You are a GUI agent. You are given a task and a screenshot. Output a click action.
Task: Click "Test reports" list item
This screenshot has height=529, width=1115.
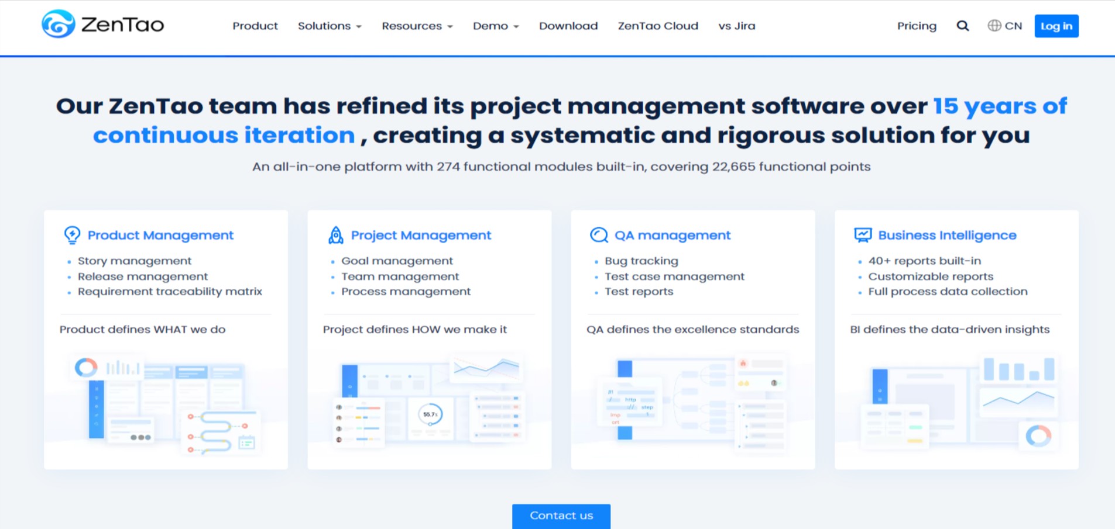pyautogui.click(x=639, y=291)
